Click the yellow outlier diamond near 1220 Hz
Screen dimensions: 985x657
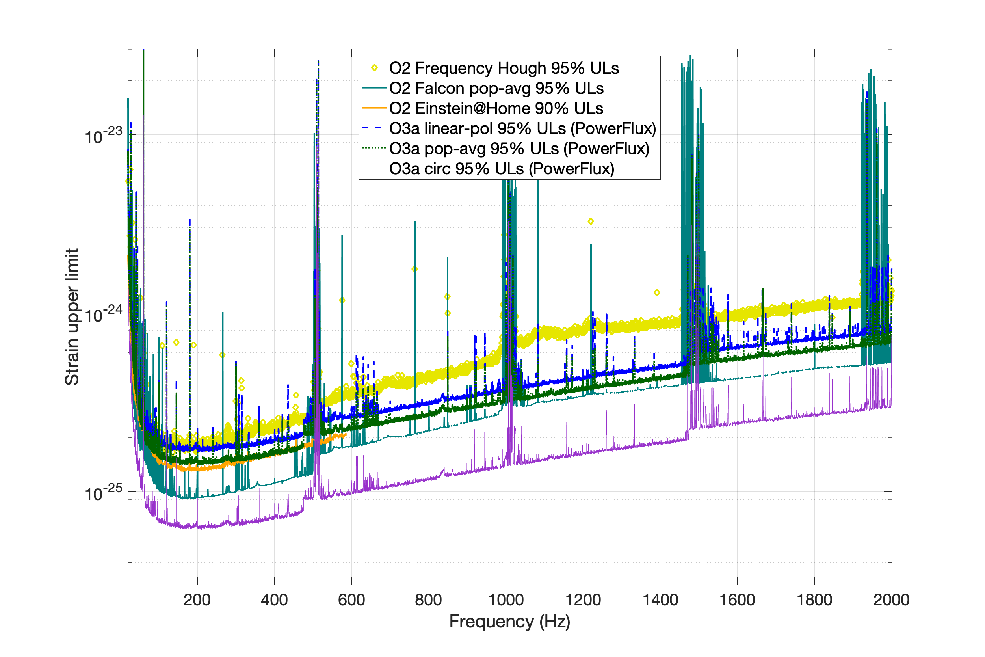[x=591, y=221]
